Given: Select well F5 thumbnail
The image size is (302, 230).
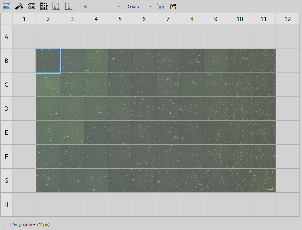Looking at the screenshot, I should click(120, 157).
